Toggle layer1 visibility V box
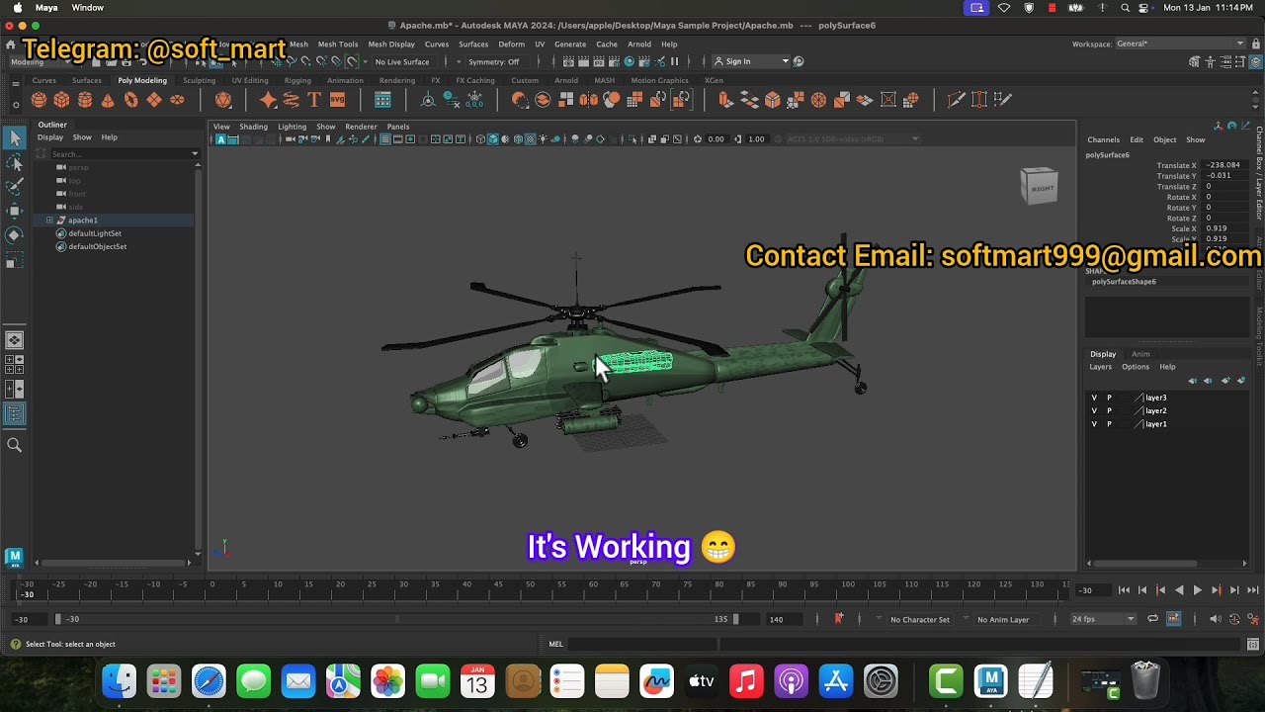This screenshot has height=712, width=1265. click(1094, 424)
